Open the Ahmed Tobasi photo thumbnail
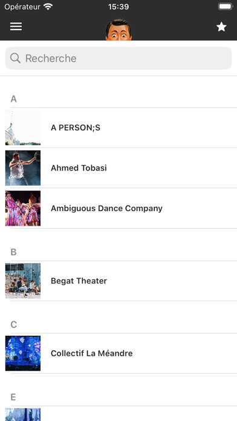Screen dimensions: 237x421 pyautogui.click(x=23, y=168)
